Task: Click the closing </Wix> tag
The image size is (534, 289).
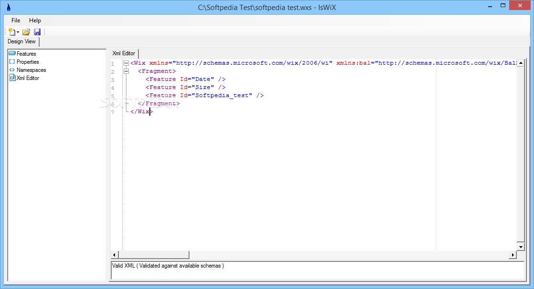Action: (142, 112)
